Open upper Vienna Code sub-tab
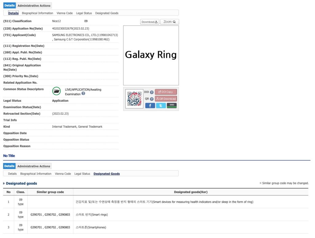Viewport: 315px width, 238px height. tap(65, 13)
